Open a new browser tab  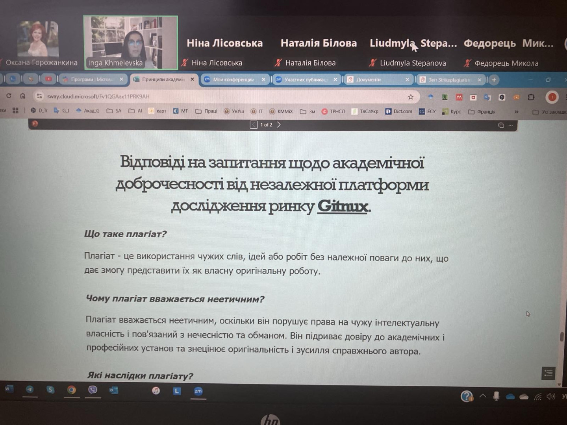(x=494, y=80)
